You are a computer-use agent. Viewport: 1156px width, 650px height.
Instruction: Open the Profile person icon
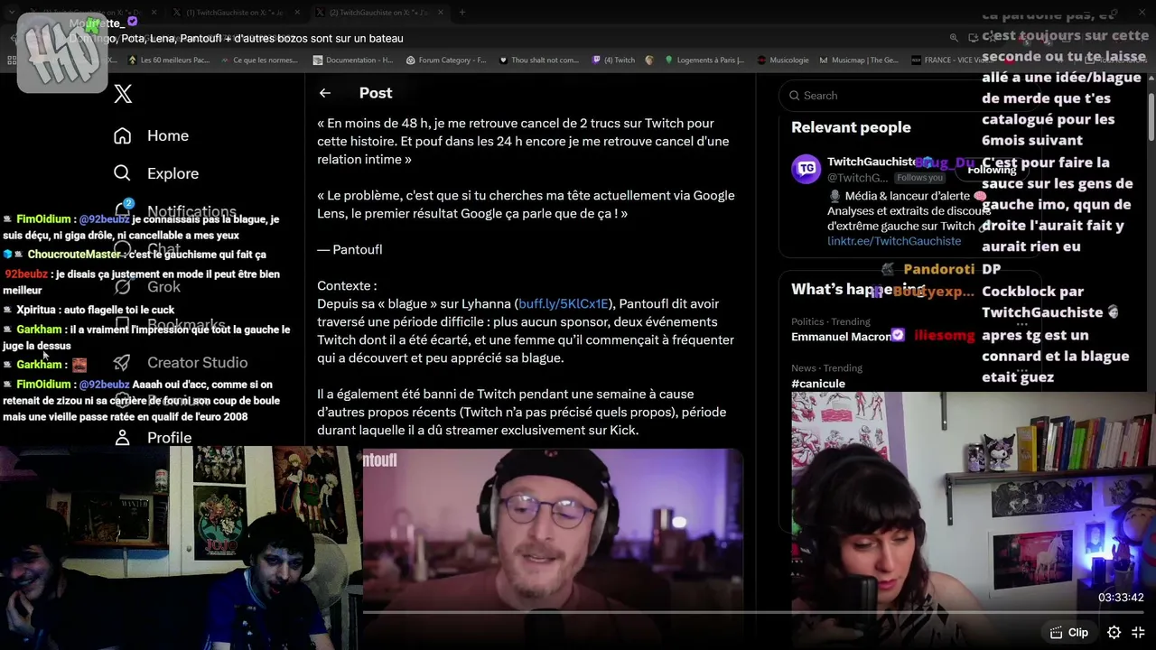(123, 438)
